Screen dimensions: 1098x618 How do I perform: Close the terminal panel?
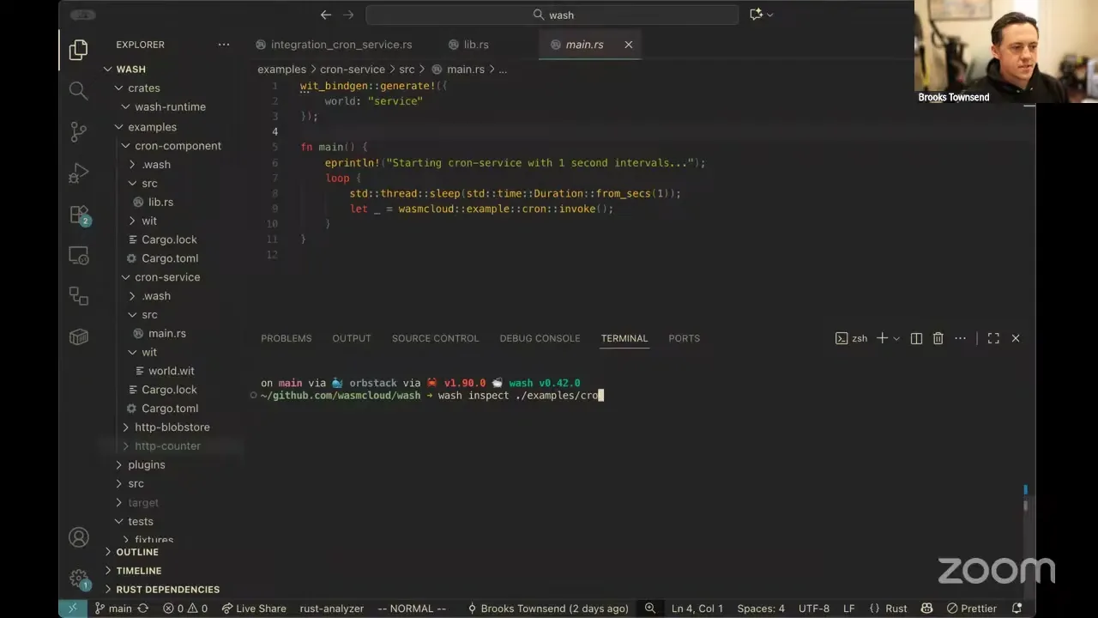[x=1016, y=338]
